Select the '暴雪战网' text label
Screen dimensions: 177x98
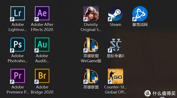[140, 25]
